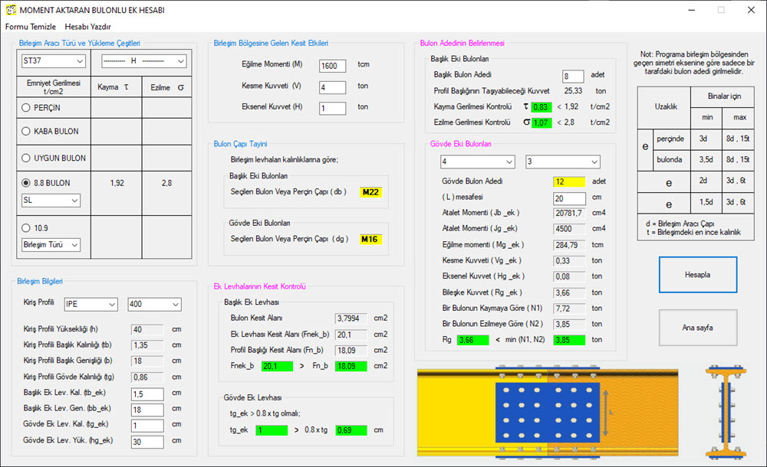Screen dimensions: 767x467
Task: Close the Moment Aktaran Bulonlu Ek Hesabı window
Action: point(752,10)
